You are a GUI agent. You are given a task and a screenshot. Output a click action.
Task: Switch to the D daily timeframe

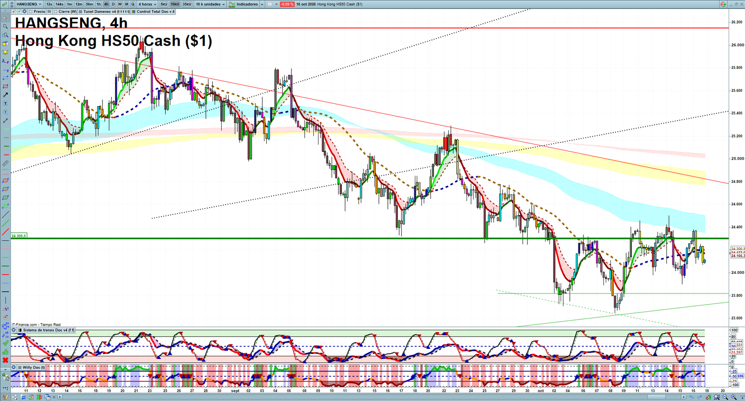(x=113, y=4)
